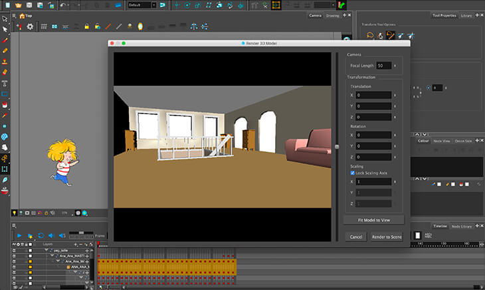Select the Stamp tool in the left toolbar

tap(5, 62)
